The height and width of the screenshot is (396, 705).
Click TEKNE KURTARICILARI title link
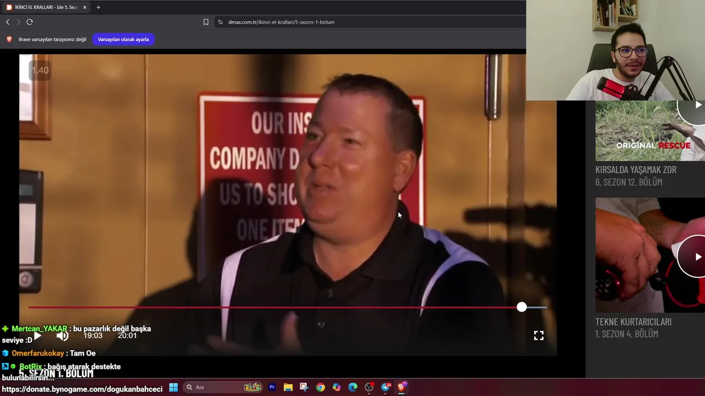click(x=633, y=321)
